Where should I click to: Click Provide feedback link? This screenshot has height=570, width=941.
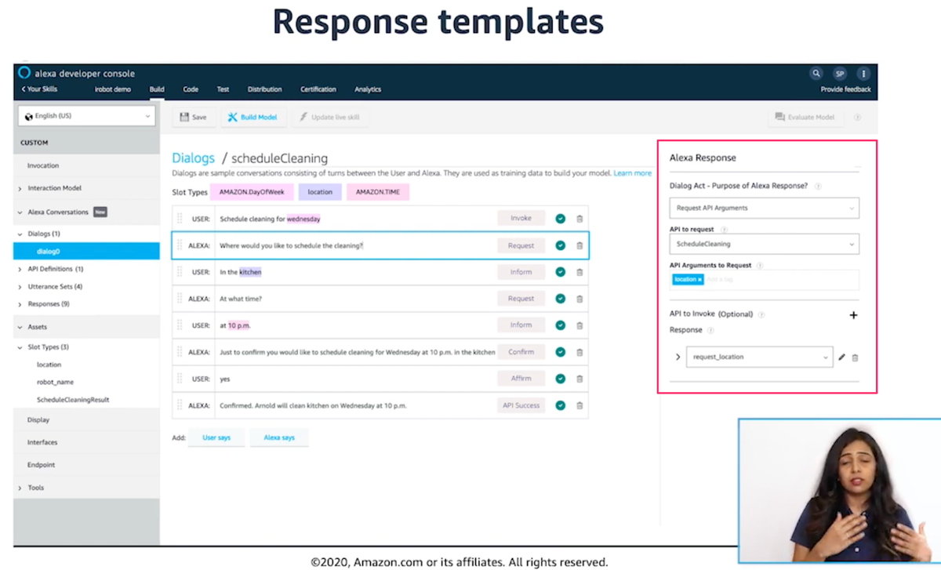pyautogui.click(x=845, y=89)
